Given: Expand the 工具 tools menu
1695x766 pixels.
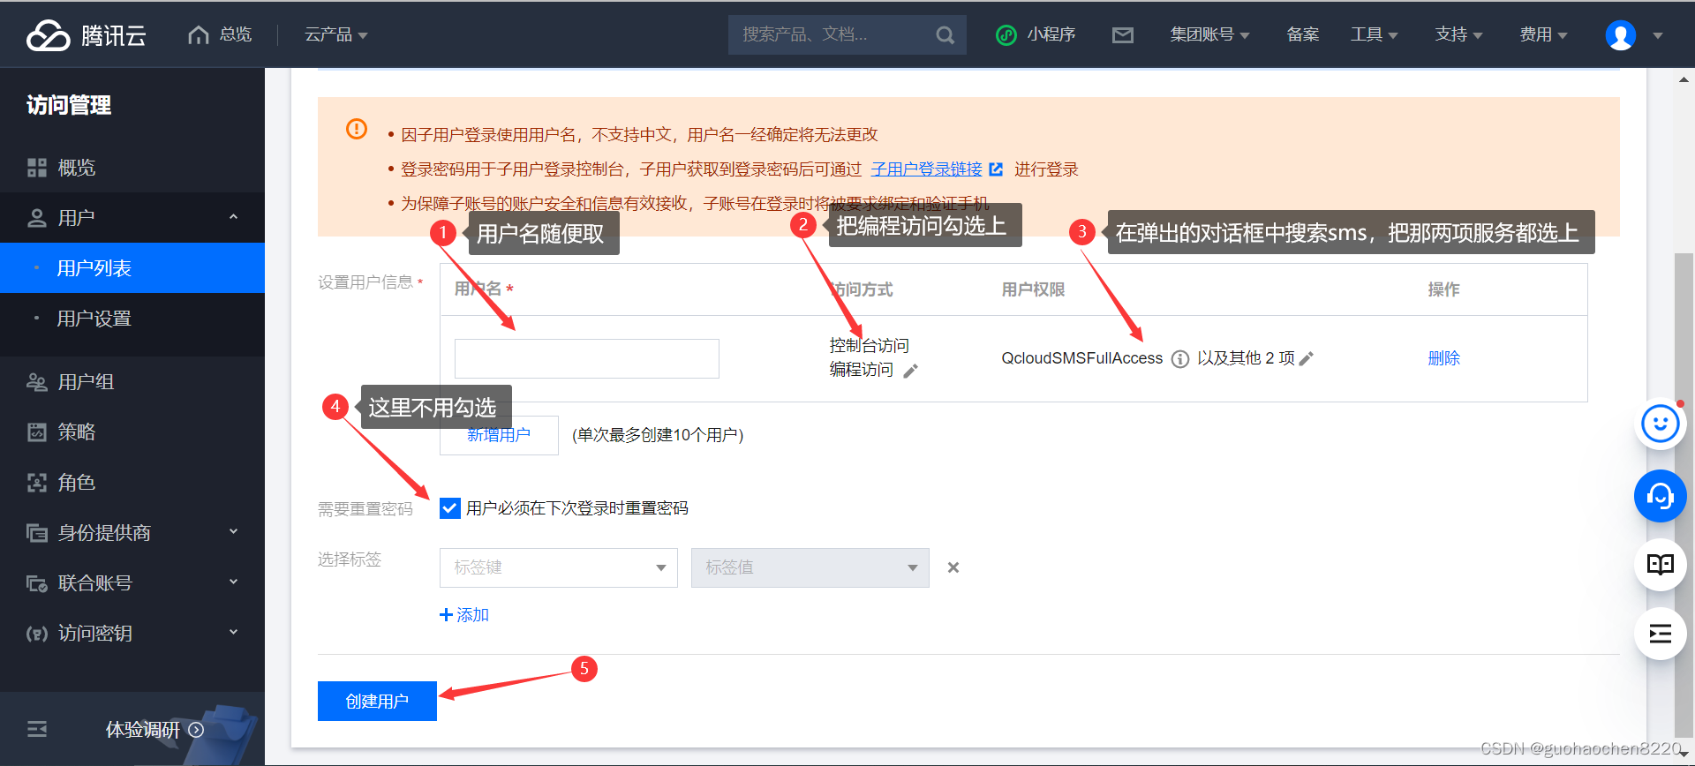Looking at the screenshot, I should pos(1374,34).
